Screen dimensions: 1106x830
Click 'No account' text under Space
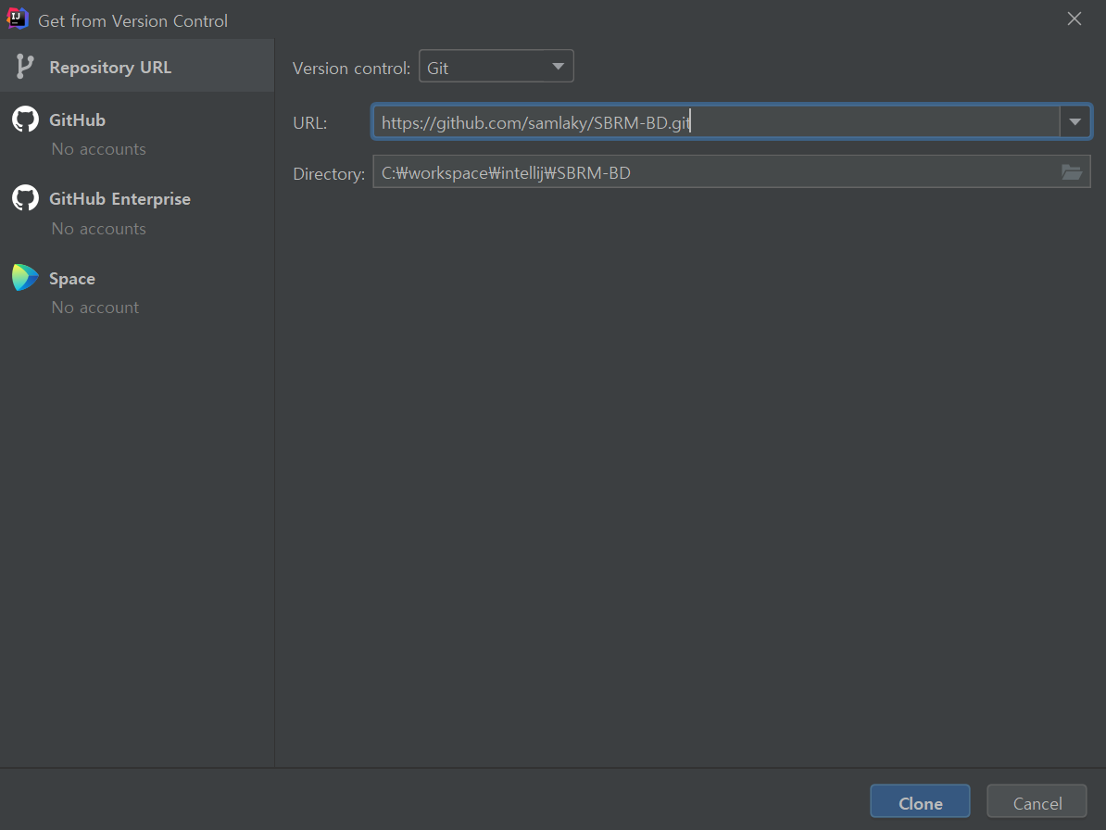(95, 308)
